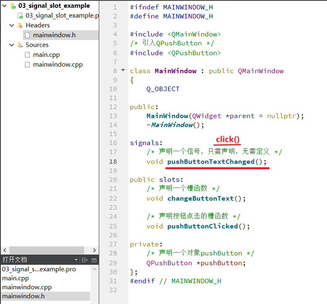The height and width of the screenshot is (304, 327).
Task: Click QPushButton *pushButton; declaration
Action: (x=196, y=263)
